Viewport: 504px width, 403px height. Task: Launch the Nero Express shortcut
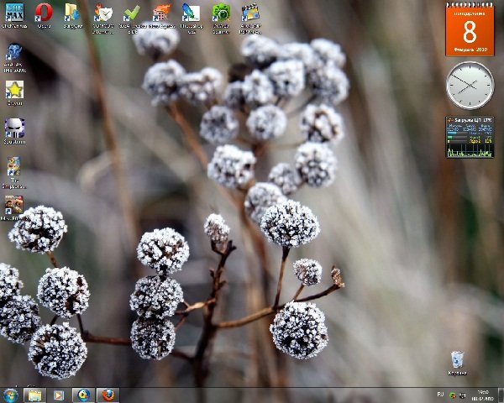(x=161, y=13)
